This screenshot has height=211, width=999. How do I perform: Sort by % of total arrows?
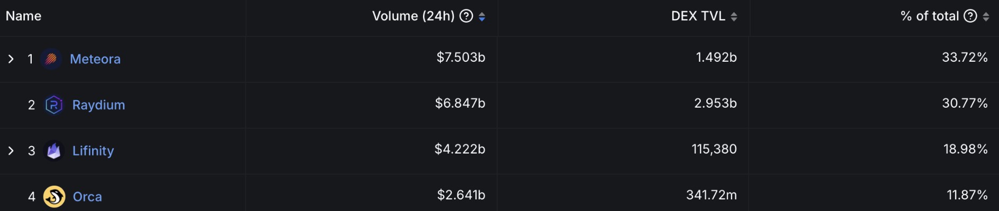pos(986,17)
